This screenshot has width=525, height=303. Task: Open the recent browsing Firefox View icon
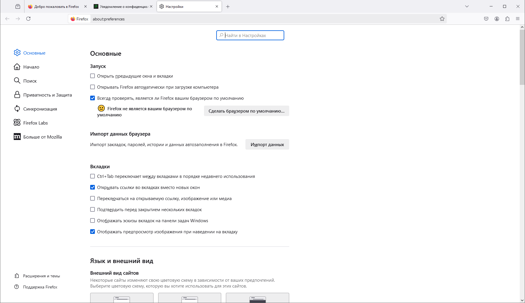click(x=18, y=6)
